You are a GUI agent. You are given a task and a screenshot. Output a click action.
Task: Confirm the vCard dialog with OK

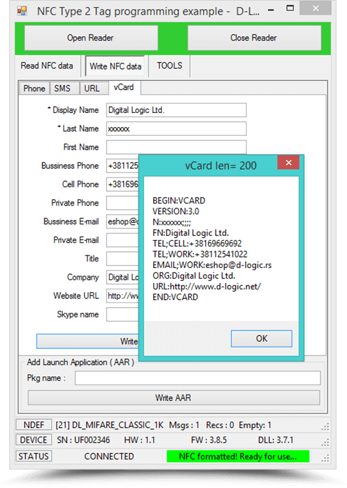(x=261, y=339)
